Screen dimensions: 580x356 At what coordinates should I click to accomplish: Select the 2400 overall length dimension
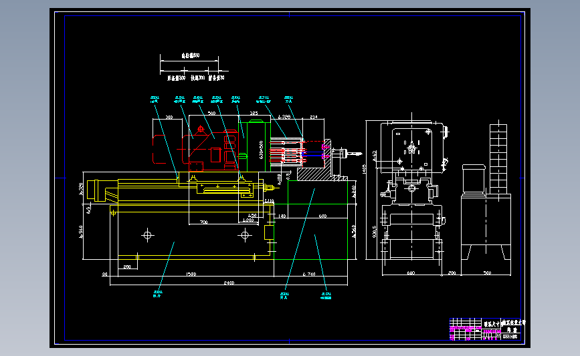[229, 283]
